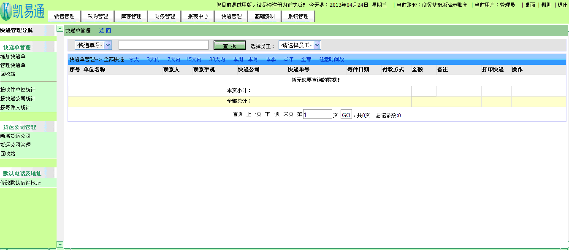Open the 销售管理 menu tab
The width and height of the screenshot is (569, 250).
pyautogui.click(x=64, y=16)
